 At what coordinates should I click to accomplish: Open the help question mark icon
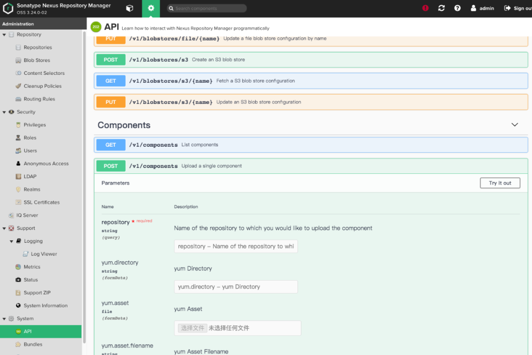click(457, 8)
